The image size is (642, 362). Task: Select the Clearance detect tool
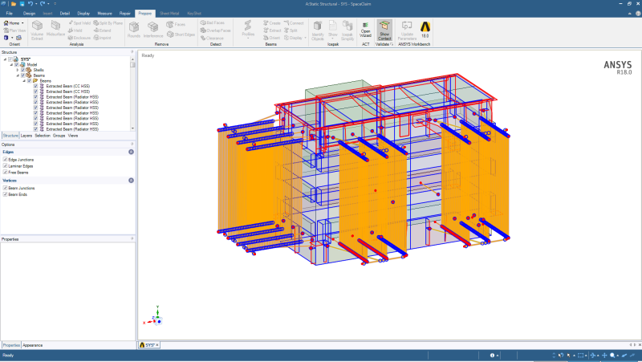point(212,38)
